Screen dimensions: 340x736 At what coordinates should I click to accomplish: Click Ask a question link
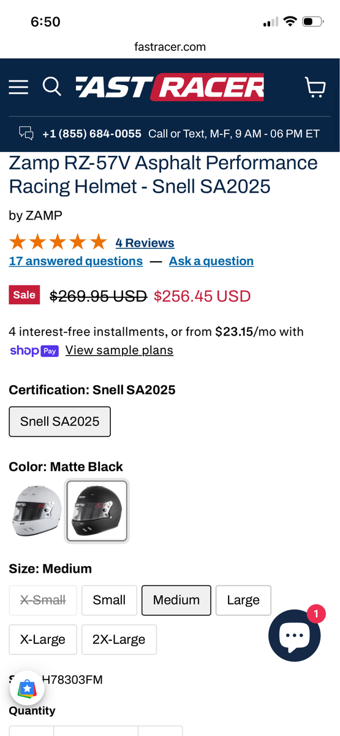point(211,261)
